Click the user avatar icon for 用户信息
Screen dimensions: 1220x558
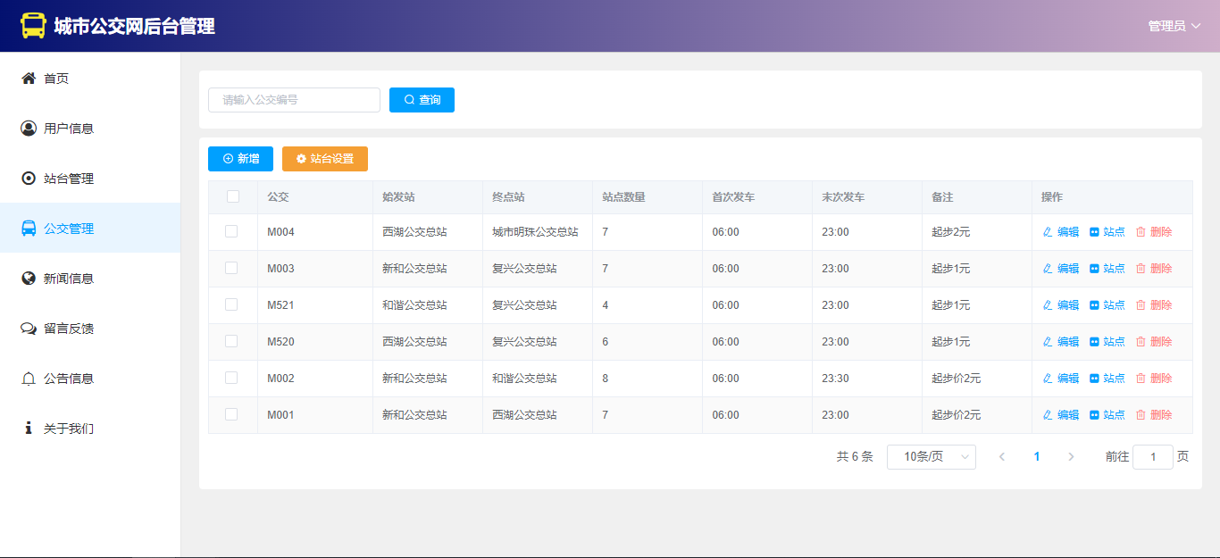point(29,129)
